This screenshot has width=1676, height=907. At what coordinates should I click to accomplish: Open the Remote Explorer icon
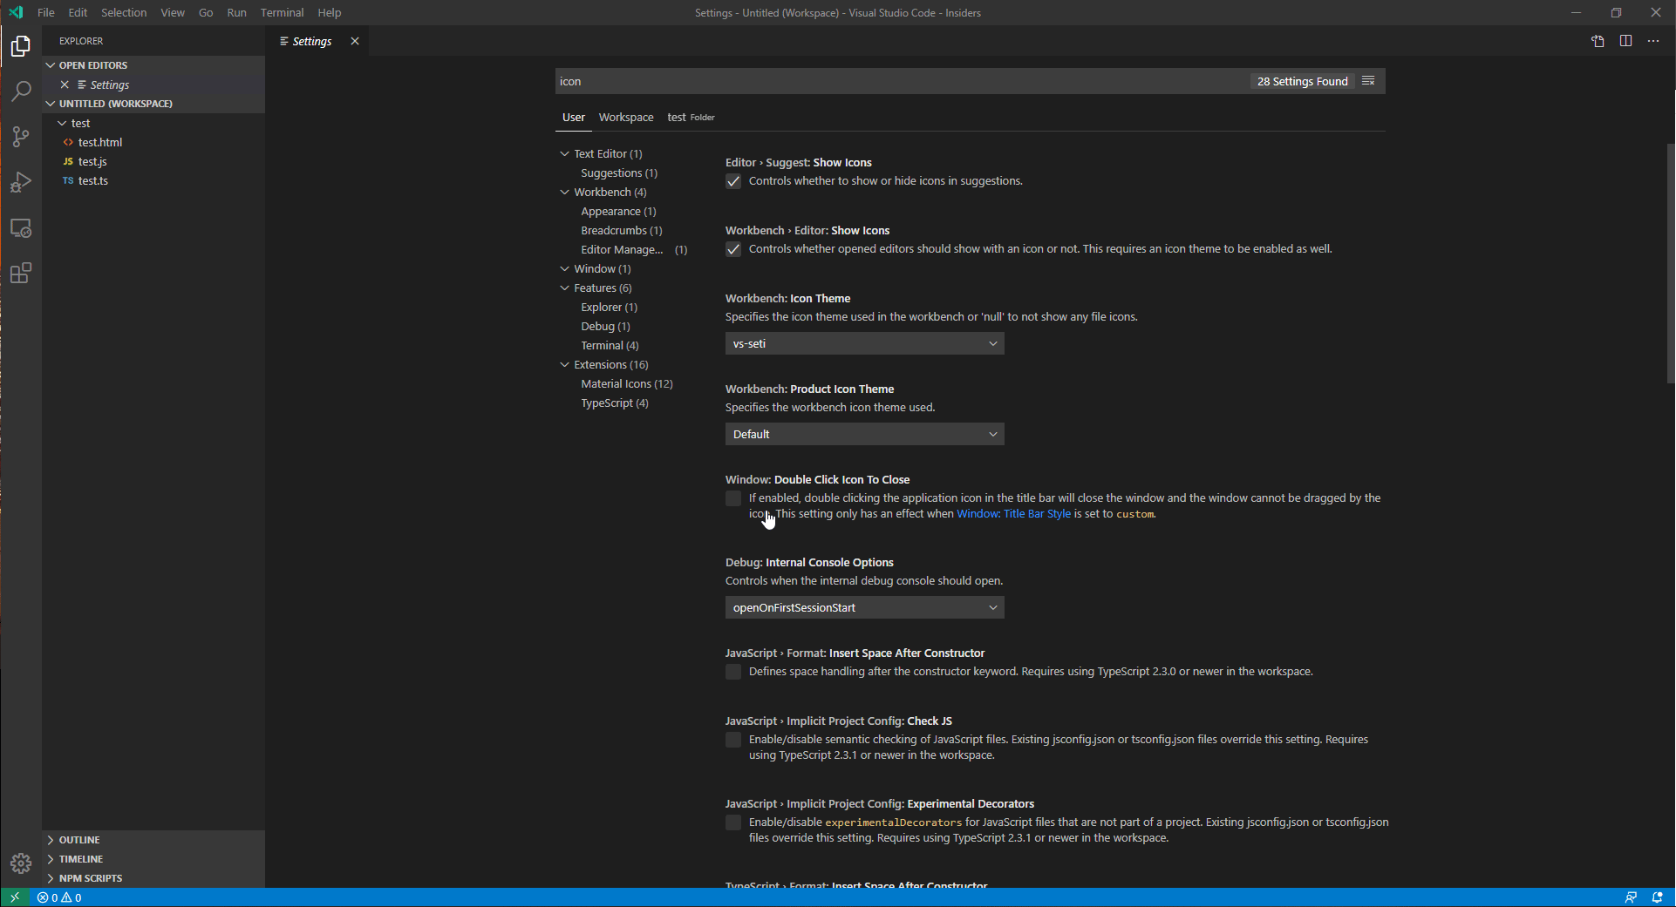click(20, 228)
